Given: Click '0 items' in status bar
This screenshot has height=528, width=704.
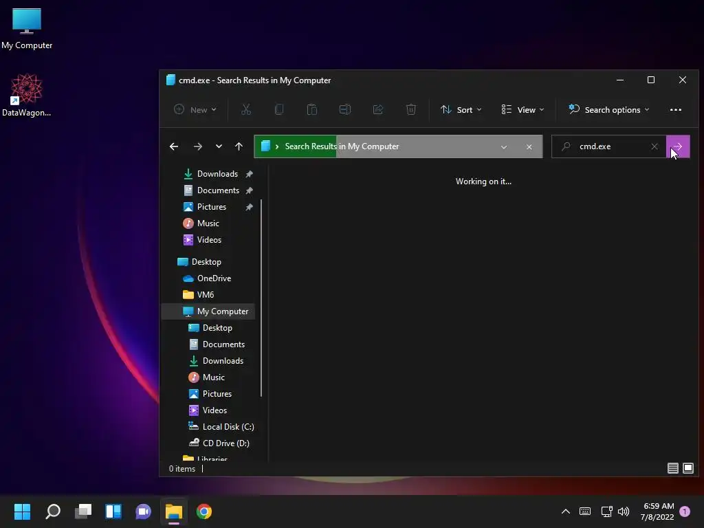Looking at the screenshot, I should point(181,469).
